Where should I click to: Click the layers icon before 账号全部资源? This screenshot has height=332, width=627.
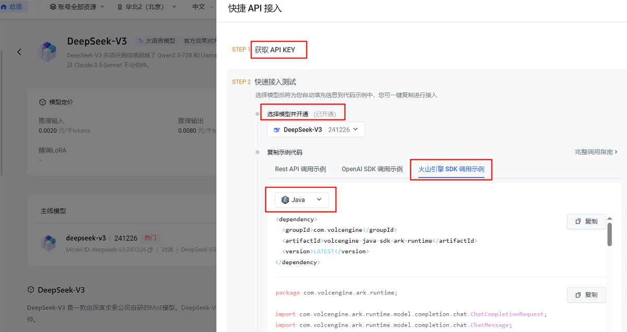click(x=53, y=7)
